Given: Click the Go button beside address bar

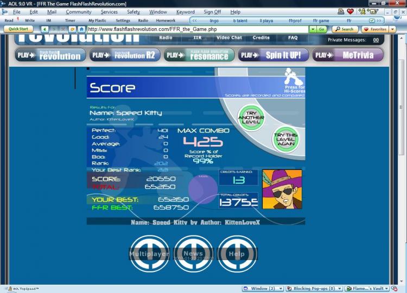Looking at the screenshot, I should pos(322,29).
